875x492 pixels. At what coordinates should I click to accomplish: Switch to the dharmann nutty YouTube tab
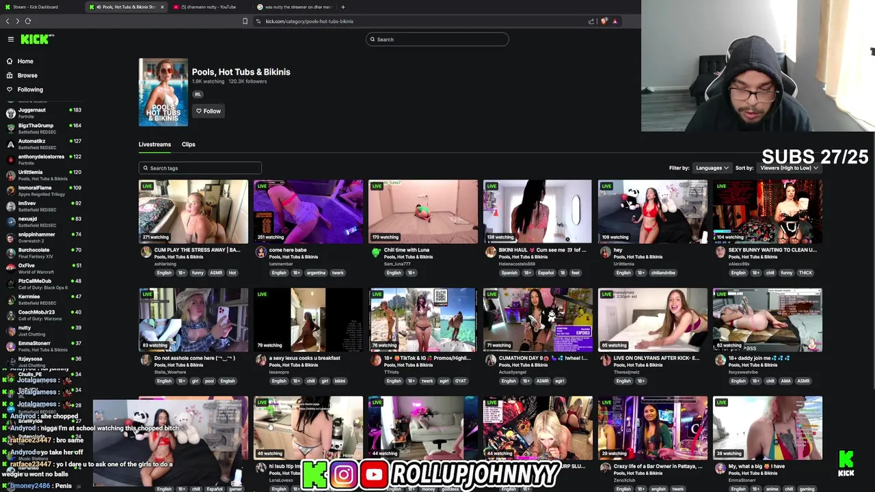tap(208, 7)
